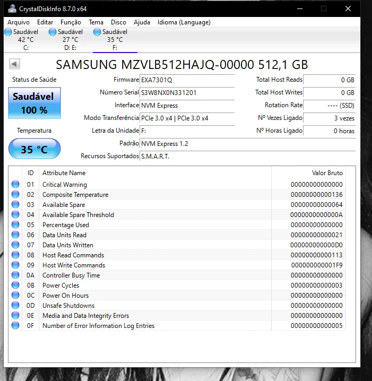Click raw value 00000000001F9
Image resolution: width=372 pixels, height=381 pixels.
coord(317,265)
